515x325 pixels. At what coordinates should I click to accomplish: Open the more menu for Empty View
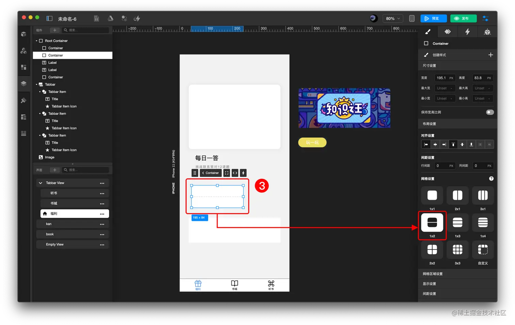tap(102, 245)
